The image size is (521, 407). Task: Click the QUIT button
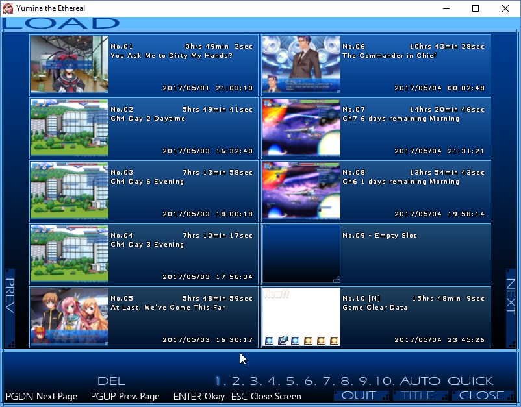coord(361,395)
